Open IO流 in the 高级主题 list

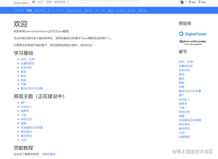click(23, 140)
